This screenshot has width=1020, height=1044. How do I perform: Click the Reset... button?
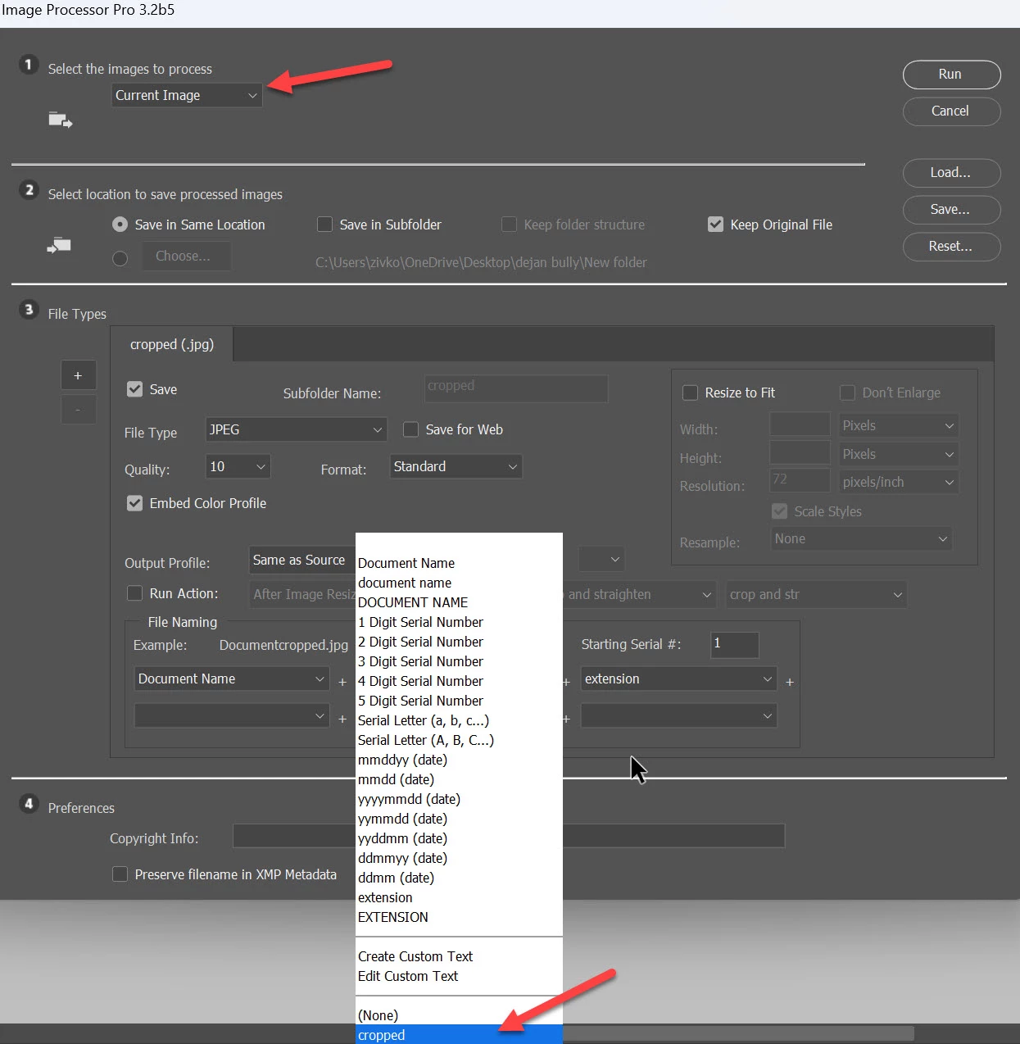coord(951,247)
